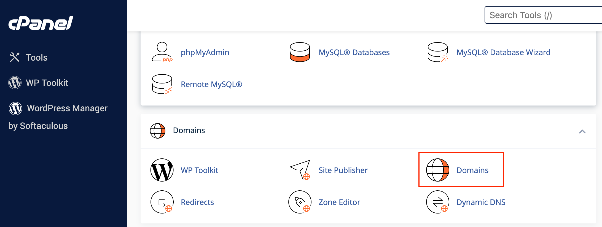Screen dimensions: 602x227
Task: Open the phpMyAdmin link
Action: pyautogui.click(x=205, y=52)
